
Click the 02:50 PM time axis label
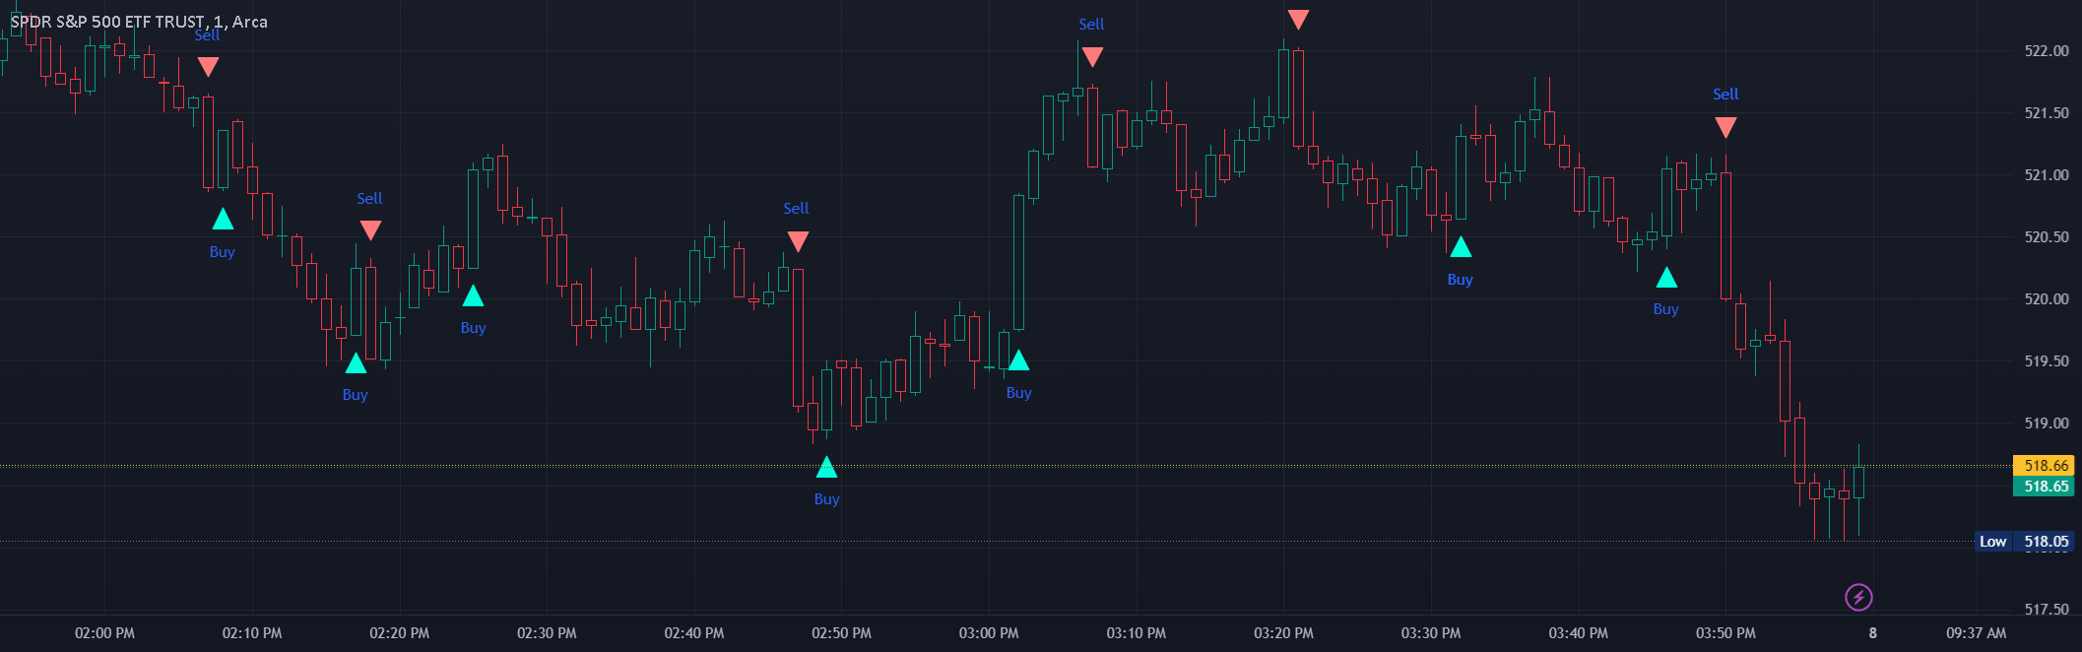coord(841,633)
